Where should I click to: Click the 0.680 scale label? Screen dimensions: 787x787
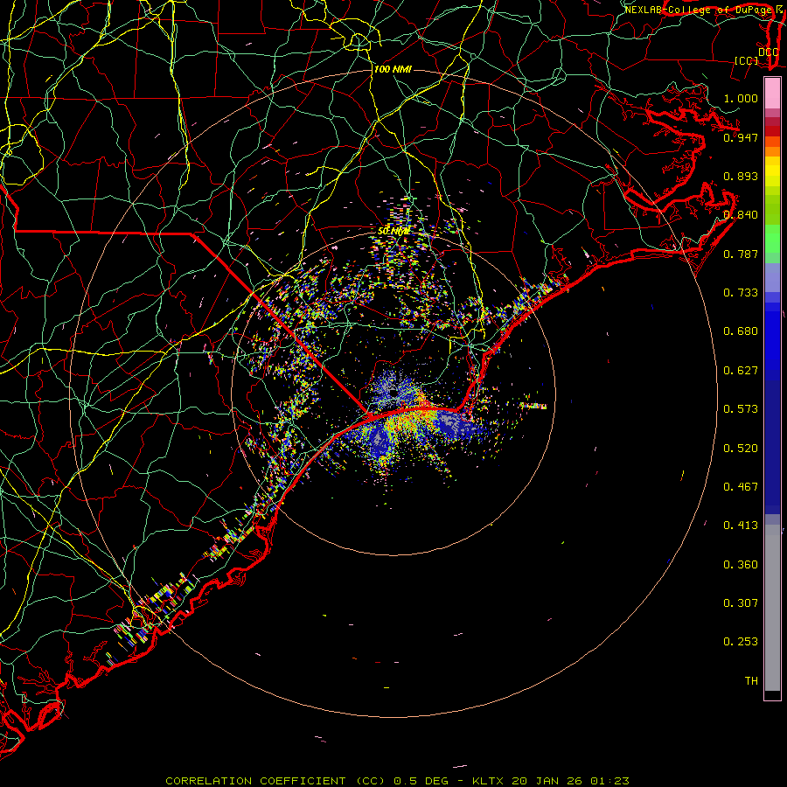coord(741,331)
